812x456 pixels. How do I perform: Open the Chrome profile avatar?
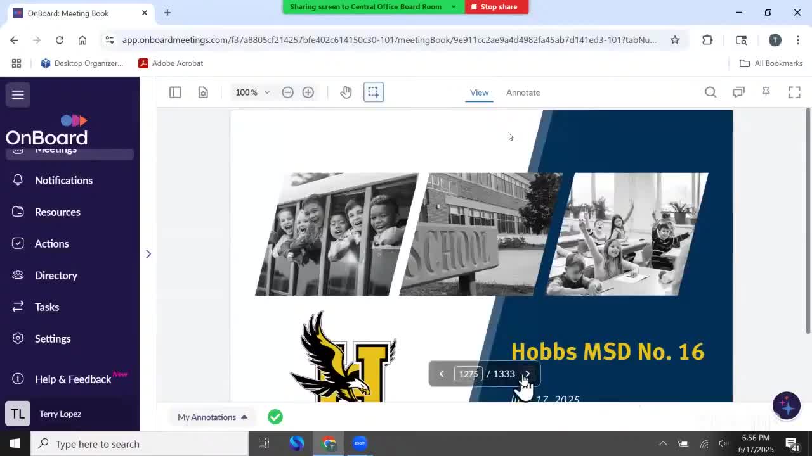[775, 40]
